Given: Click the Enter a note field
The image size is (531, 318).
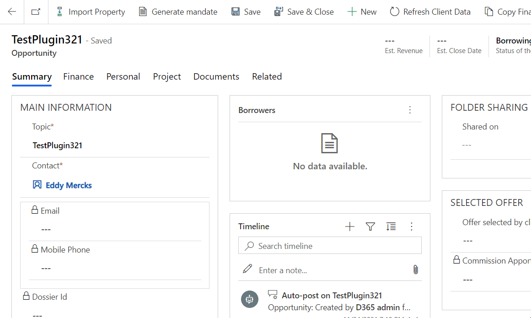Looking at the screenshot, I should tap(329, 270).
